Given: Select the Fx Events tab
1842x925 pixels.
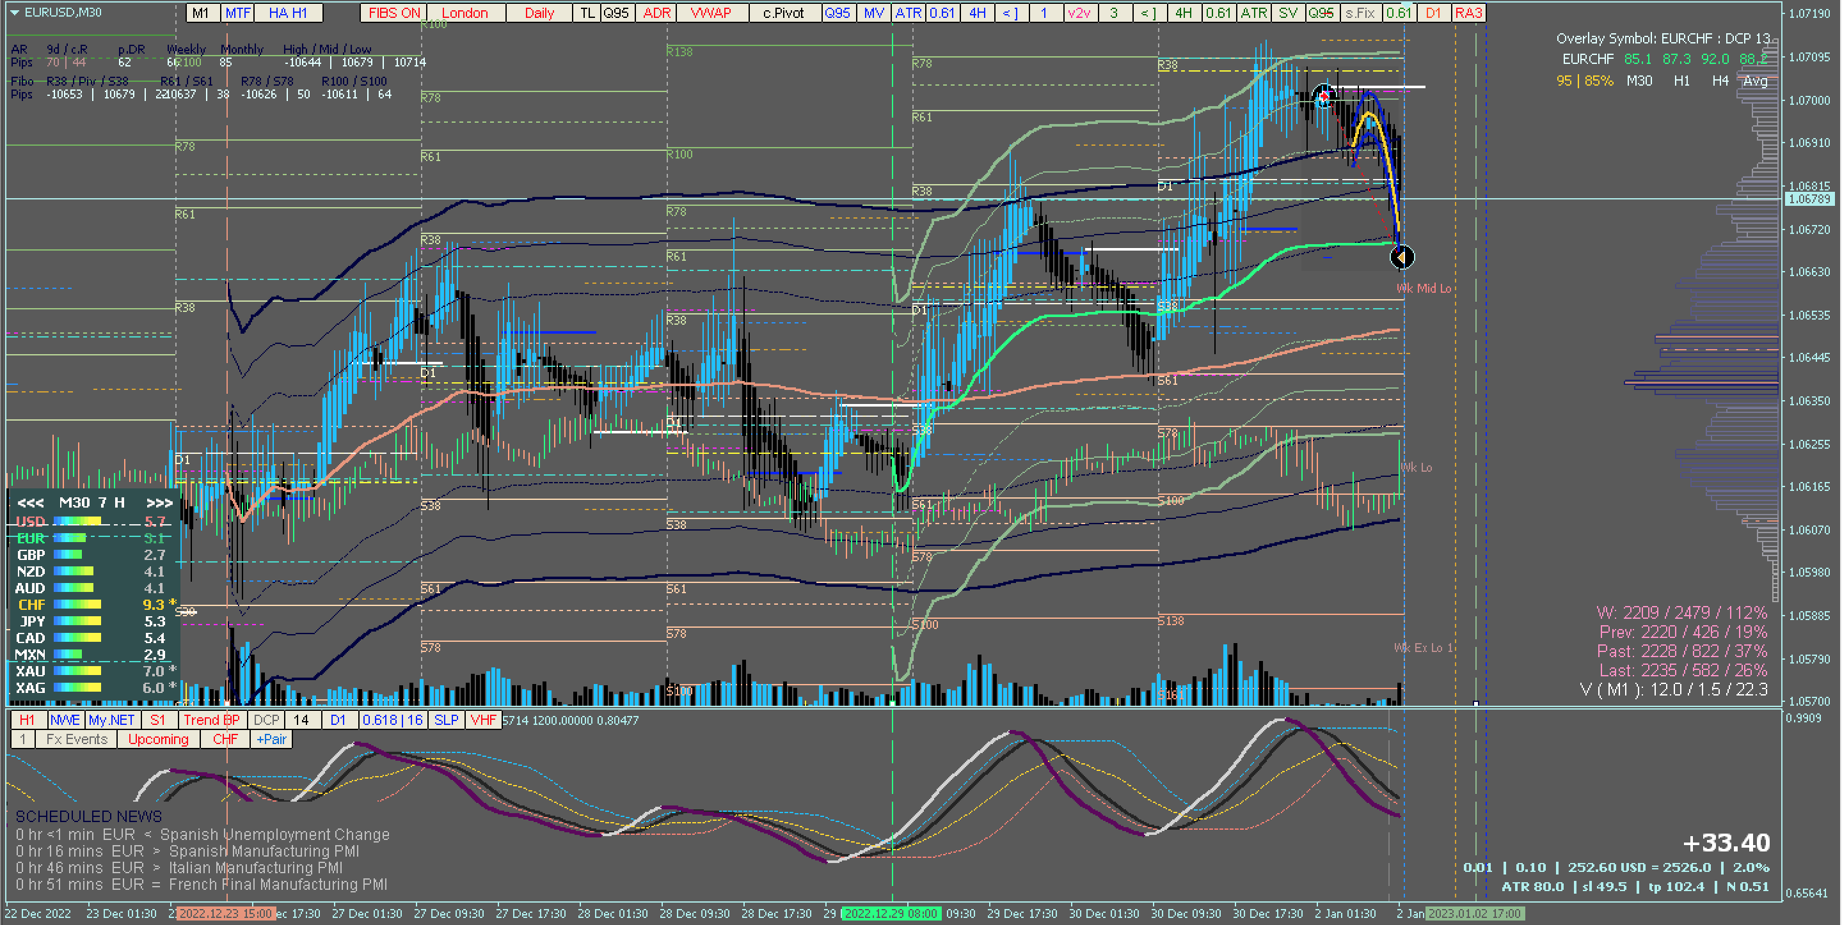Looking at the screenshot, I should 77,739.
